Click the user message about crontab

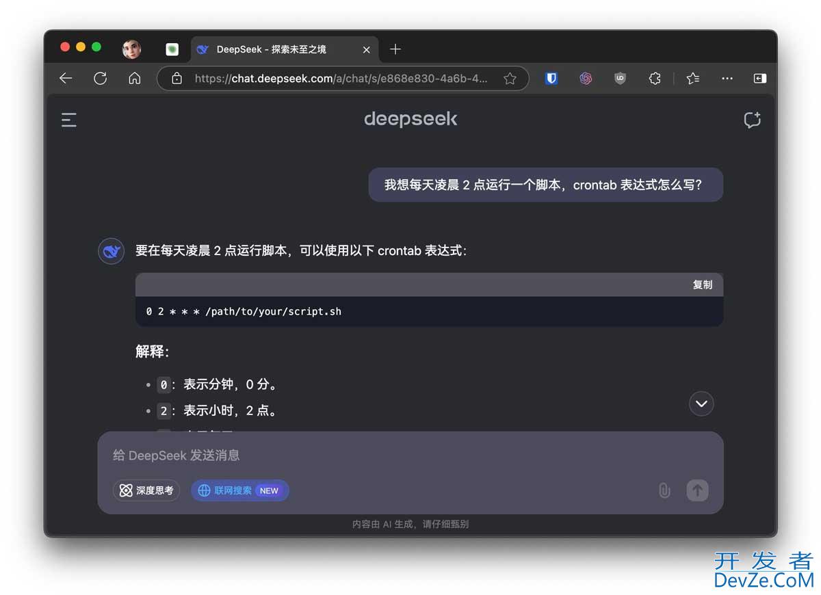[545, 185]
